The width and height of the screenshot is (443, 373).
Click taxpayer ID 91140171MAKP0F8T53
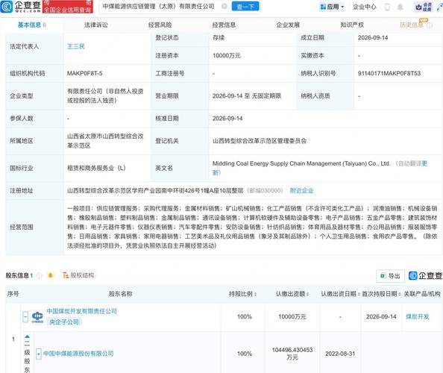[389, 73]
